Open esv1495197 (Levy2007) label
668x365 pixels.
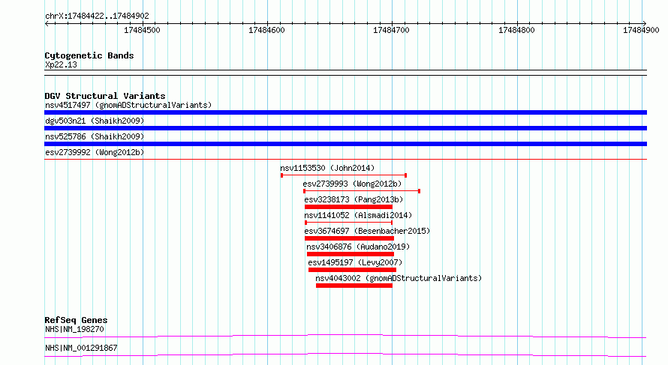point(355,262)
